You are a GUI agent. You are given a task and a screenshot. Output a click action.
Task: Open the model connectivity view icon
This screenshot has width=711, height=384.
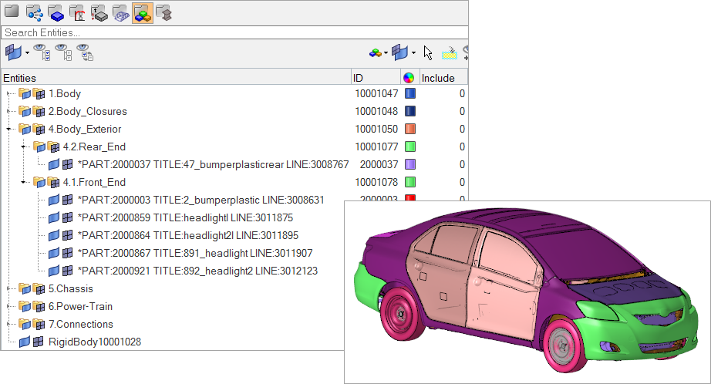(x=34, y=12)
